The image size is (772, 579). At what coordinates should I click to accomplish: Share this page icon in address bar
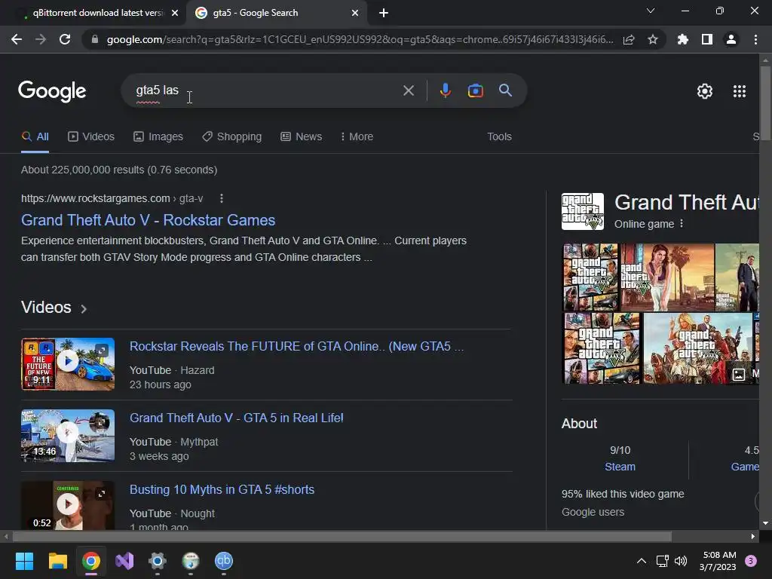pyautogui.click(x=629, y=39)
